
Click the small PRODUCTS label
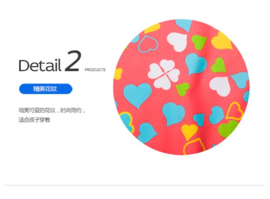(x=95, y=70)
